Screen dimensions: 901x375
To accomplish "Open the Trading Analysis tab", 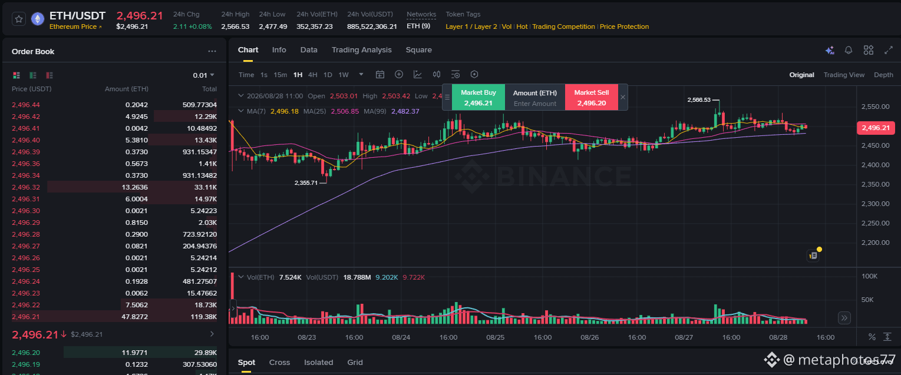I will (x=362, y=50).
